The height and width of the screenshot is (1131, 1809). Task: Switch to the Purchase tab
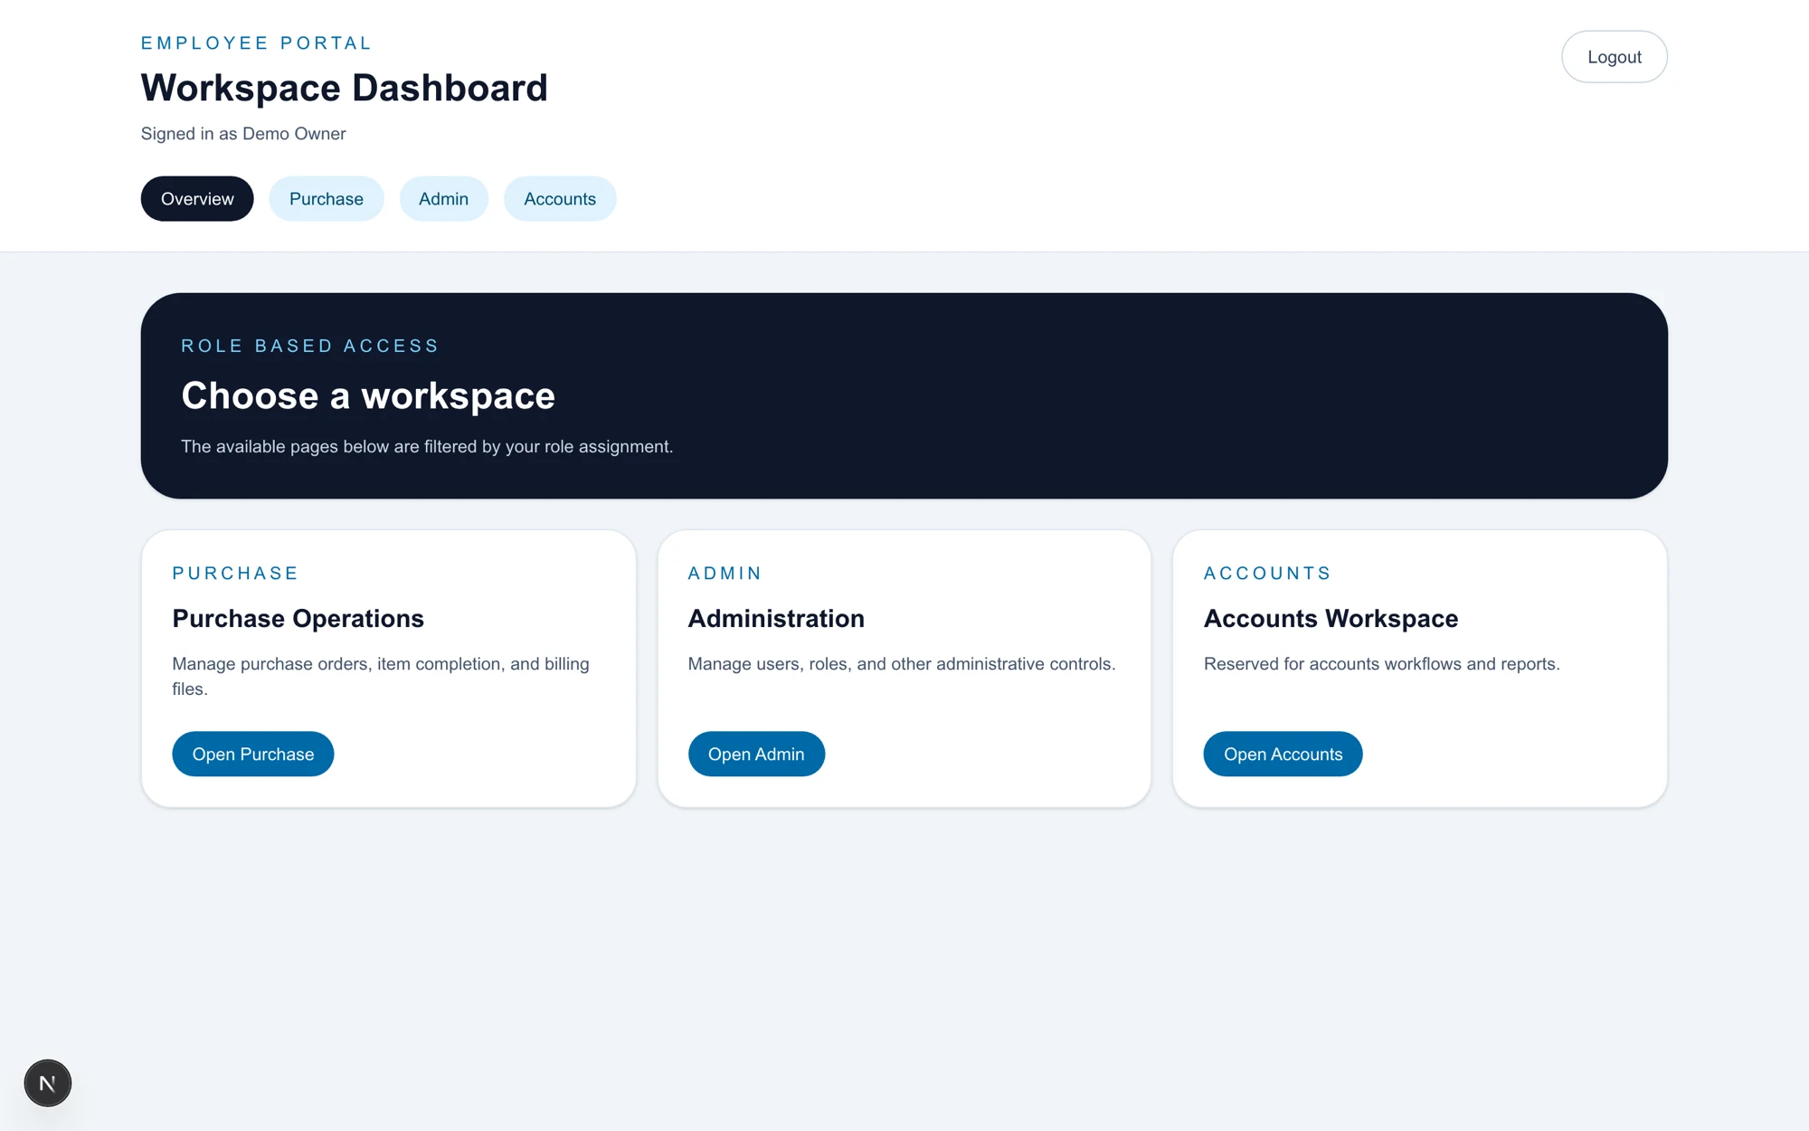(327, 199)
